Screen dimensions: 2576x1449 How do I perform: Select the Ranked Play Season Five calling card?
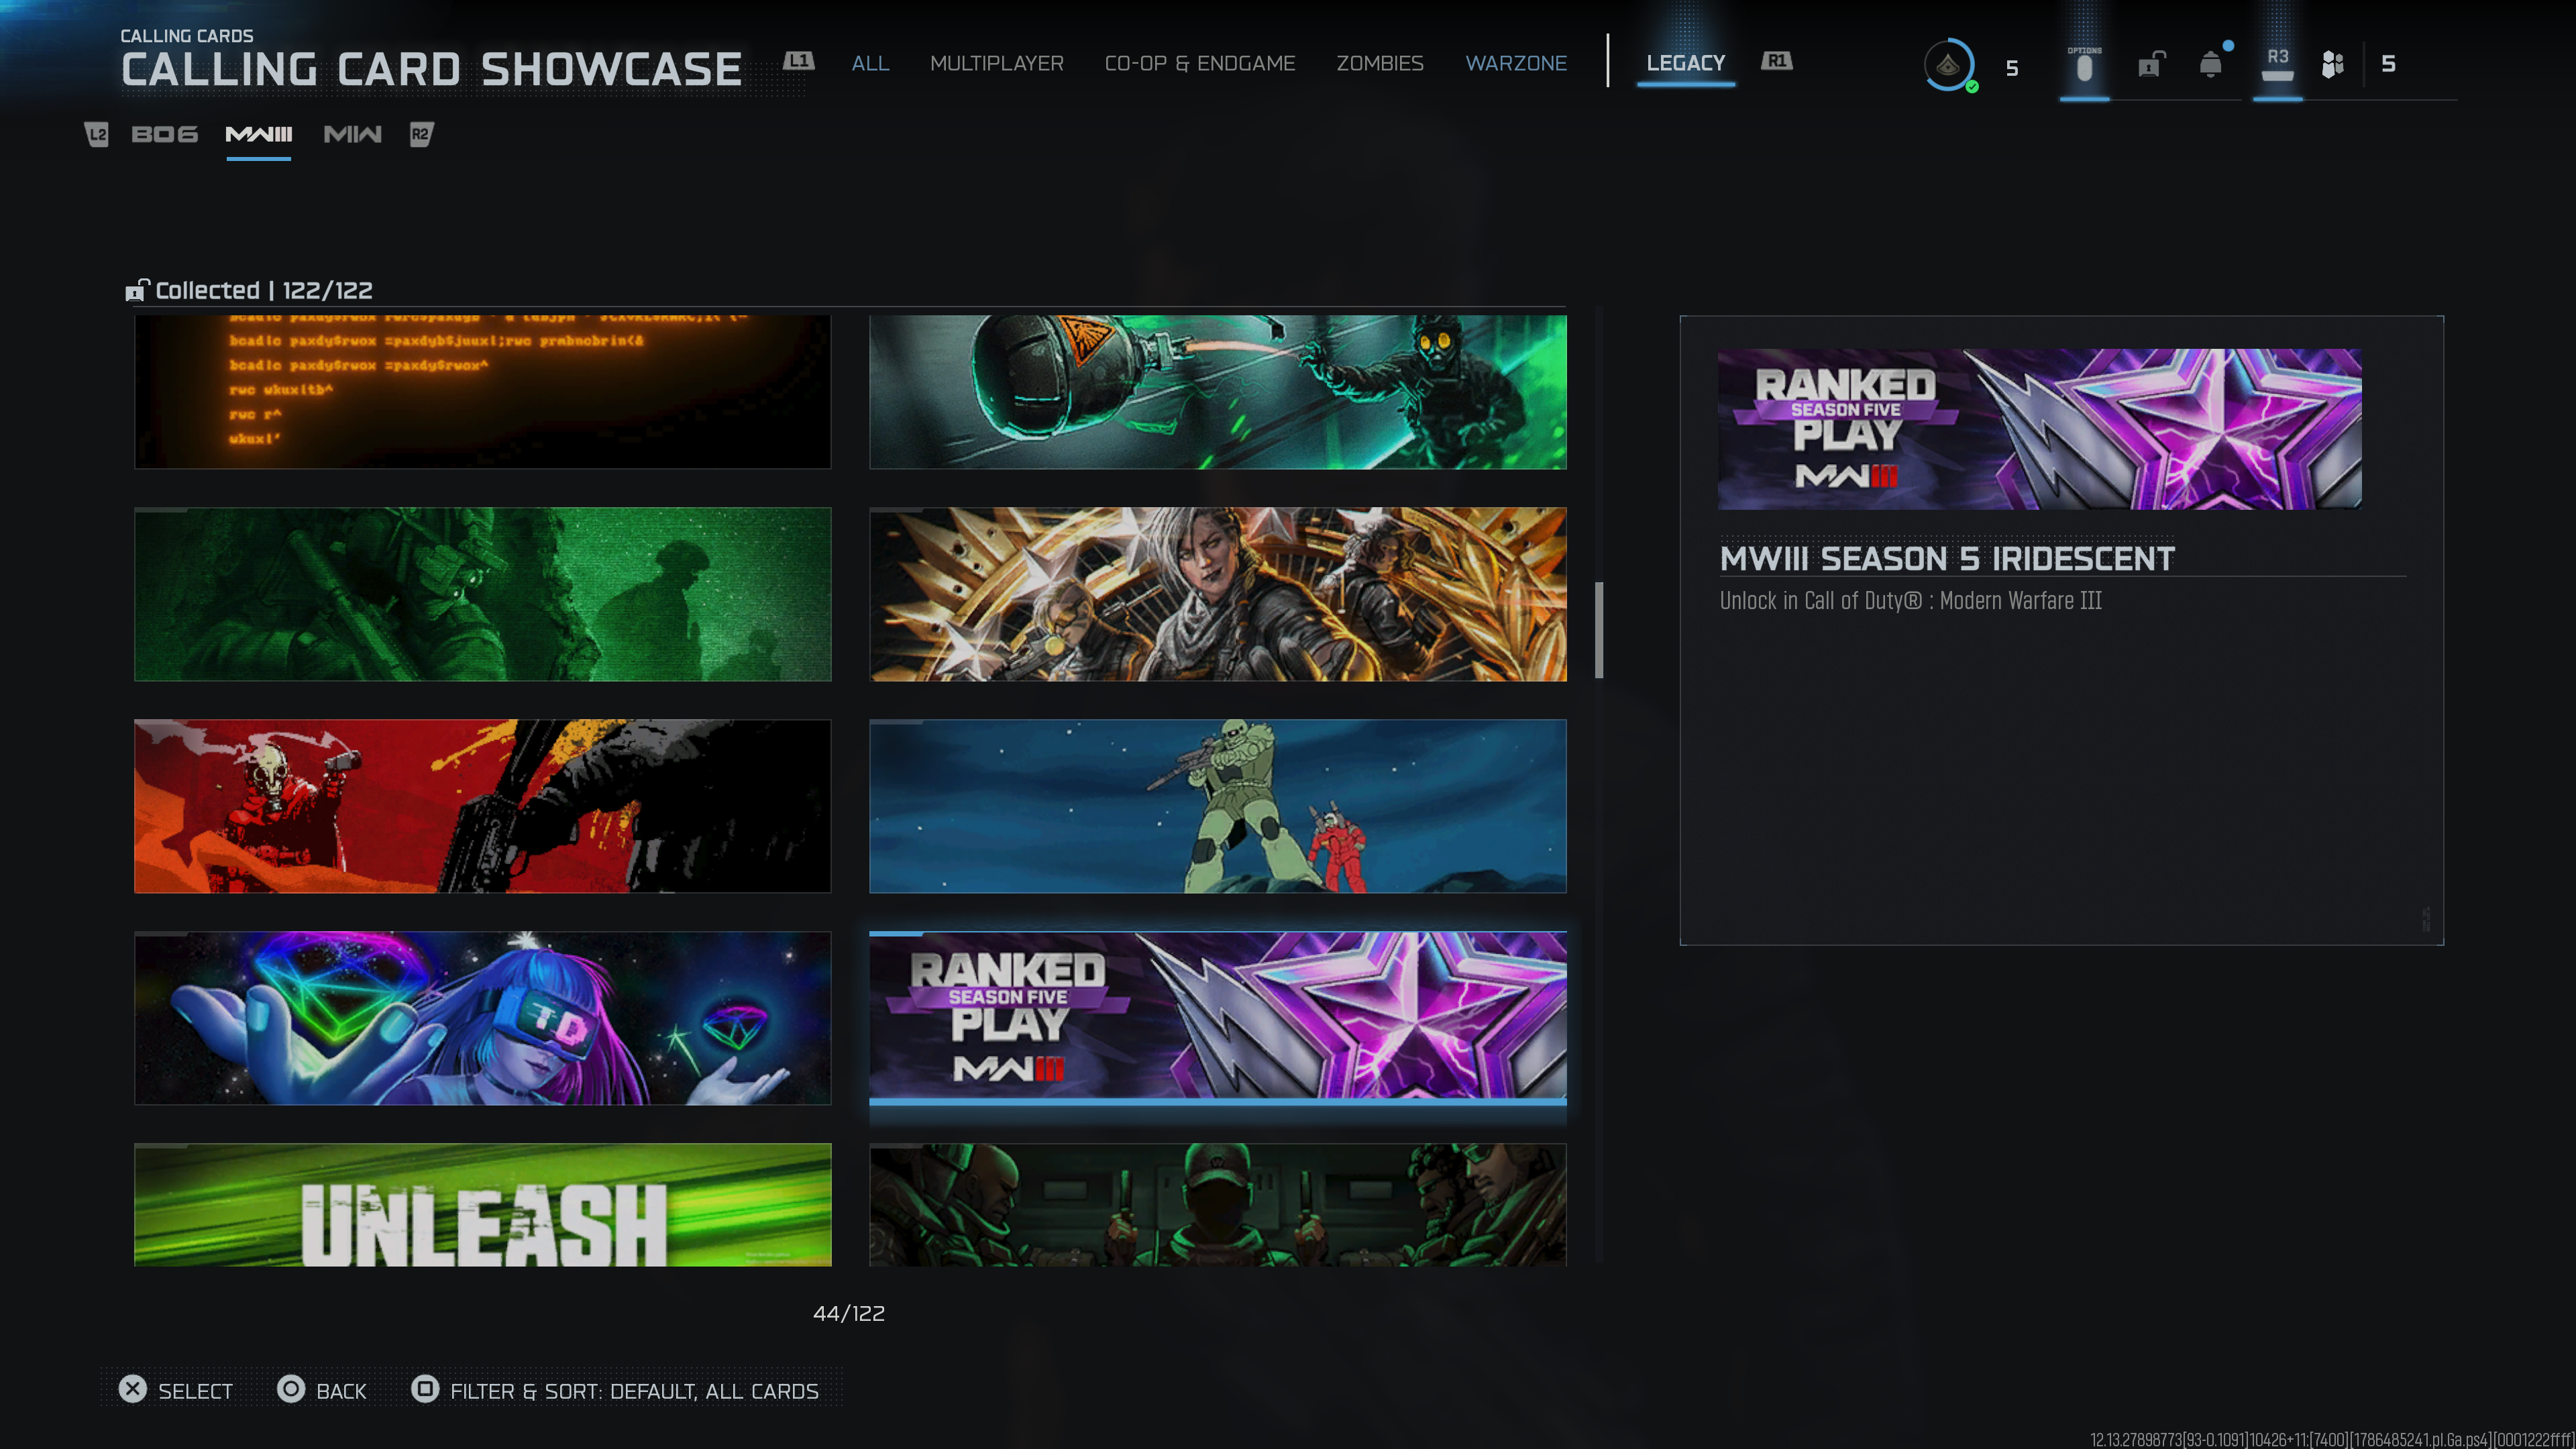coord(1218,1018)
